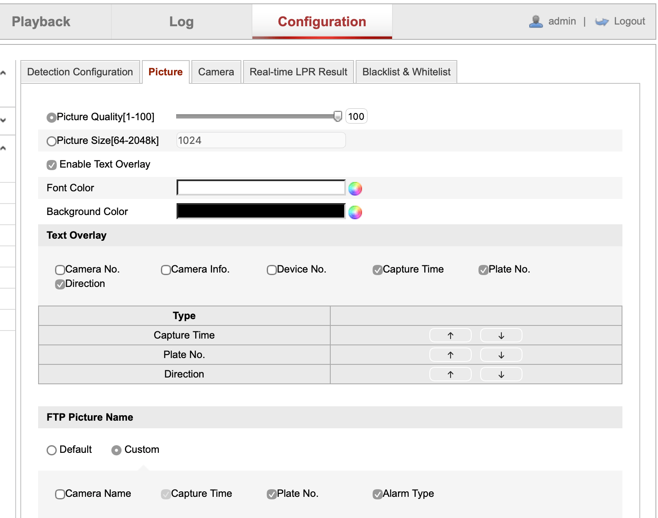Click the Picture Size input field
Image resolution: width=658 pixels, height=518 pixels.
[x=261, y=140]
